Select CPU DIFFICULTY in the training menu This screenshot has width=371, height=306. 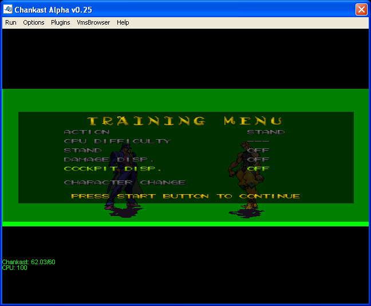pyautogui.click(x=117, y=141)
